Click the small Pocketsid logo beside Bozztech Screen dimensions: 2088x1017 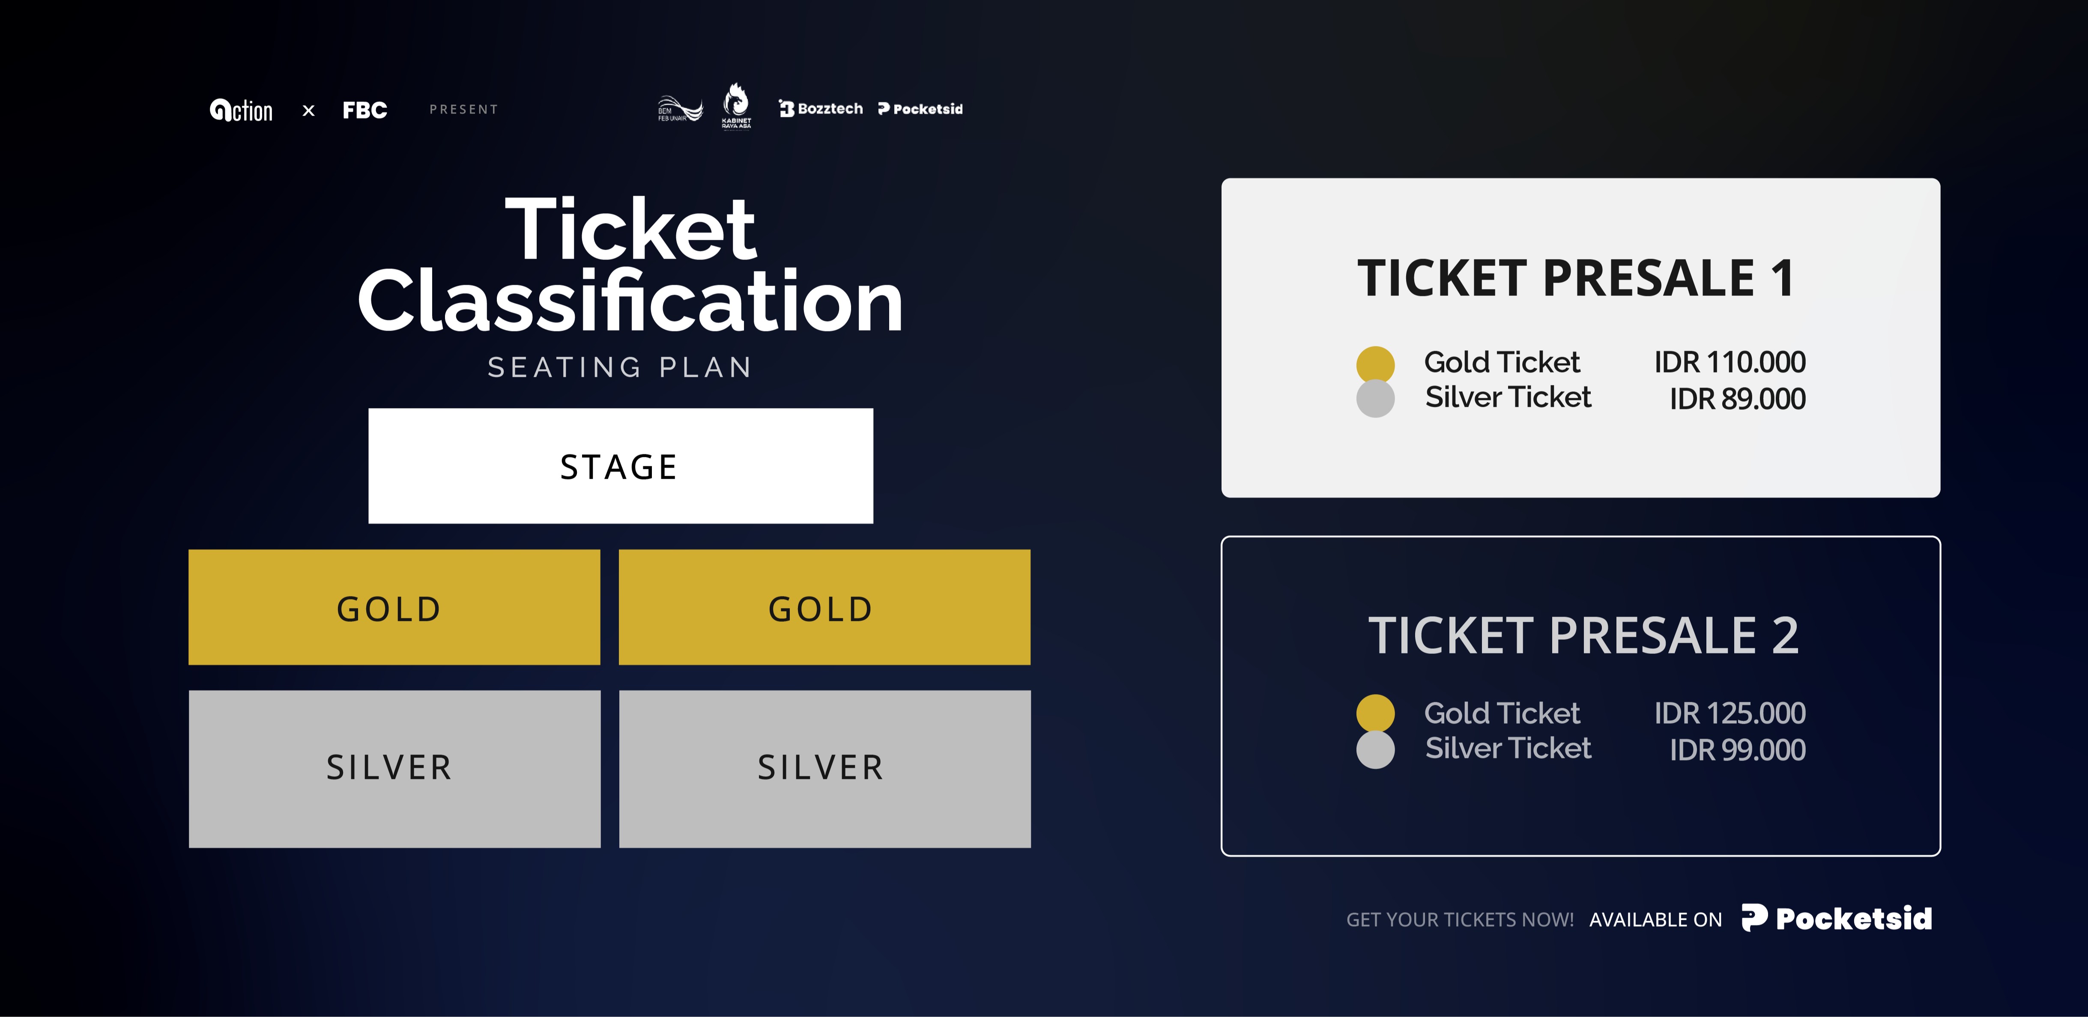[x=921, y=109]
